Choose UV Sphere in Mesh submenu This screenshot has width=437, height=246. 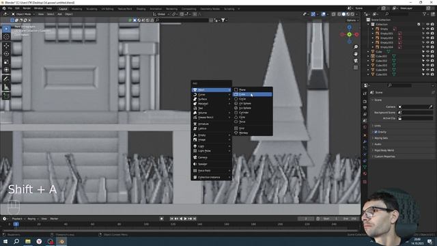253,103
